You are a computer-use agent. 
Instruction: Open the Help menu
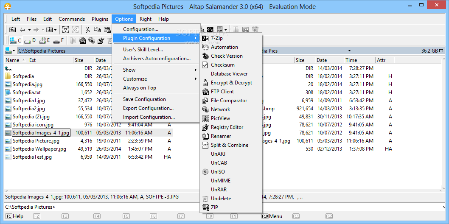coord(163,19)
